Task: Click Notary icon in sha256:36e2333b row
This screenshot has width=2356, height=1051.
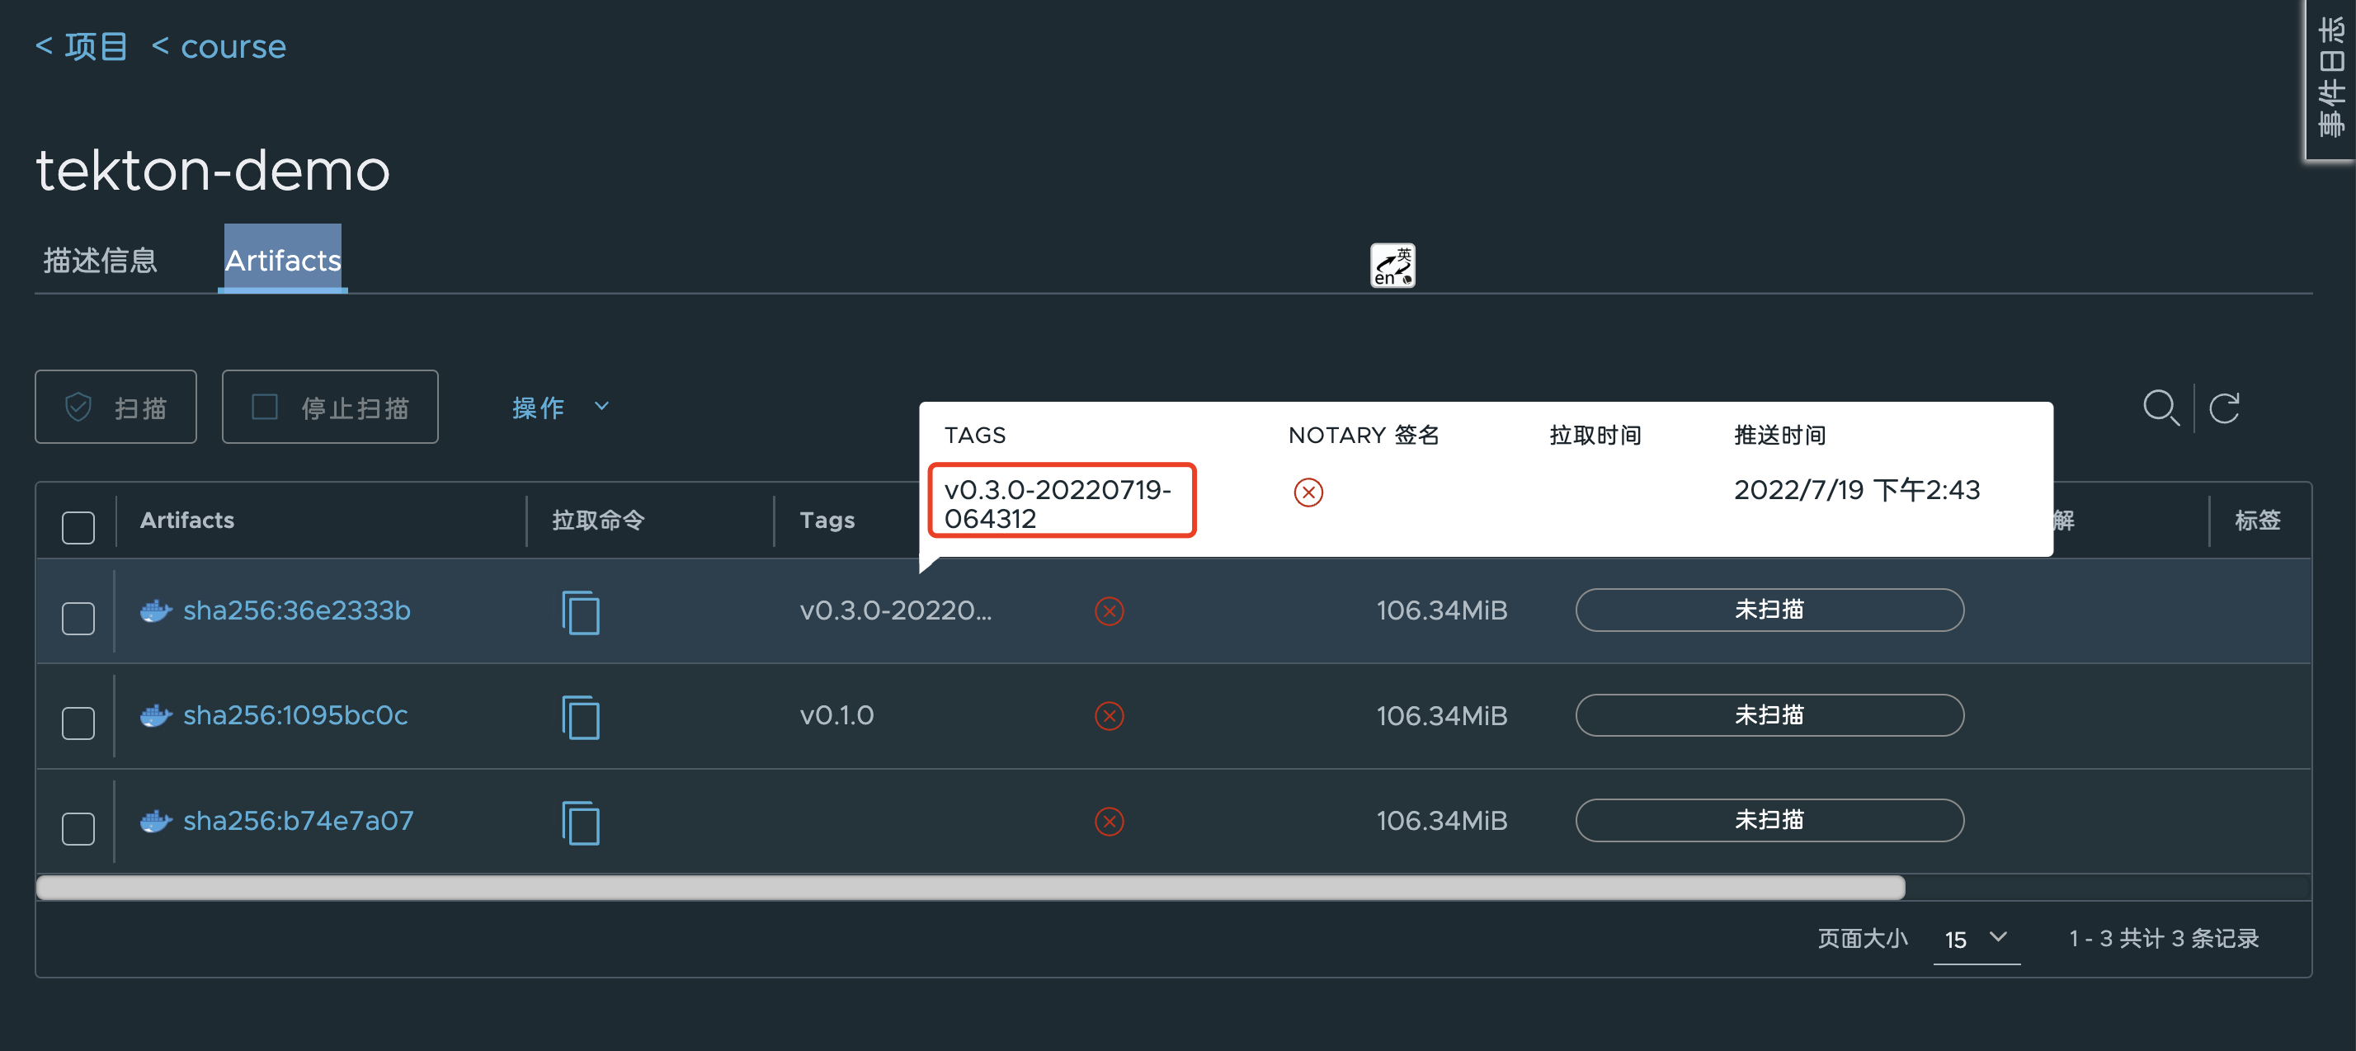Action: click(1109, 610)
